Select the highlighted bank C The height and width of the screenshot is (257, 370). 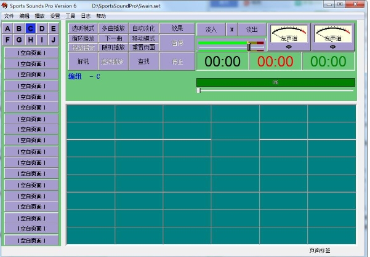30,28
